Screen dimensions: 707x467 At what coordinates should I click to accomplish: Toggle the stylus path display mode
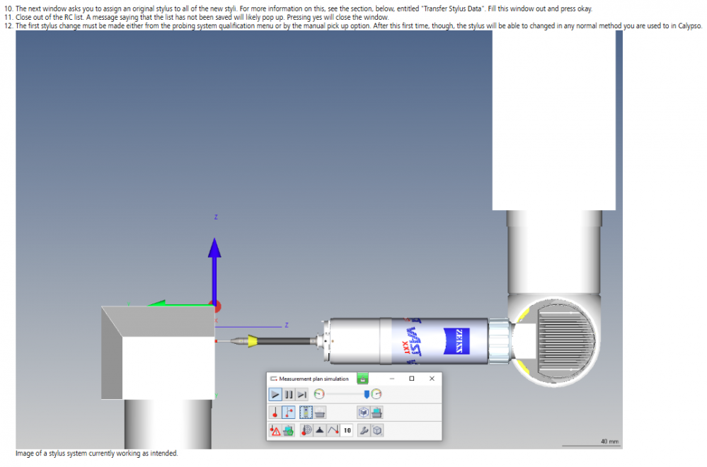(287, 413)
